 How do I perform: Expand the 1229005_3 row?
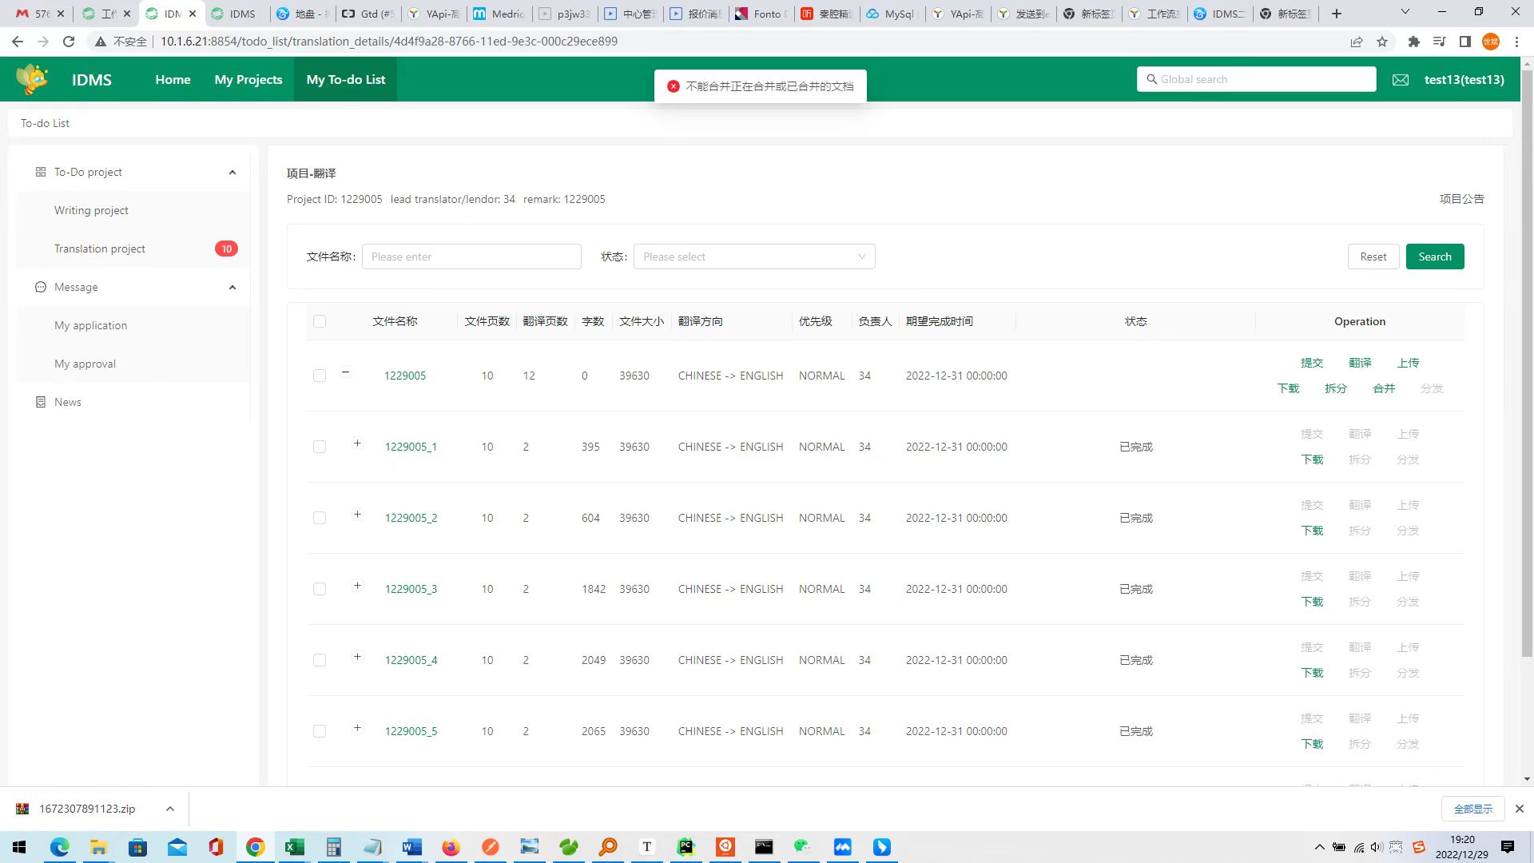point(357,585)
